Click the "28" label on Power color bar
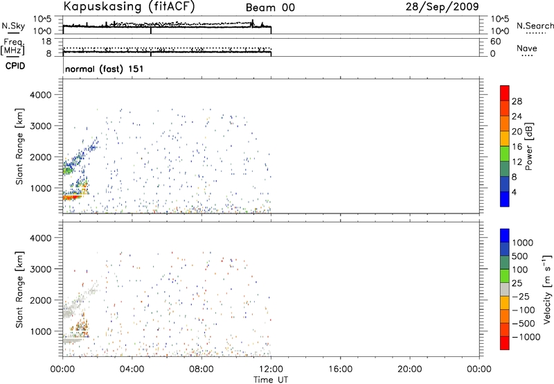554x384 pixels. pos(517,101)
